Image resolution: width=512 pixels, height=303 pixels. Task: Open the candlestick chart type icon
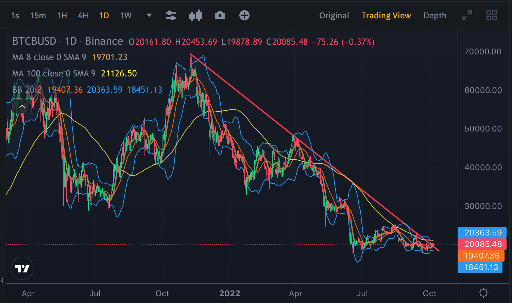pos(195,16)
